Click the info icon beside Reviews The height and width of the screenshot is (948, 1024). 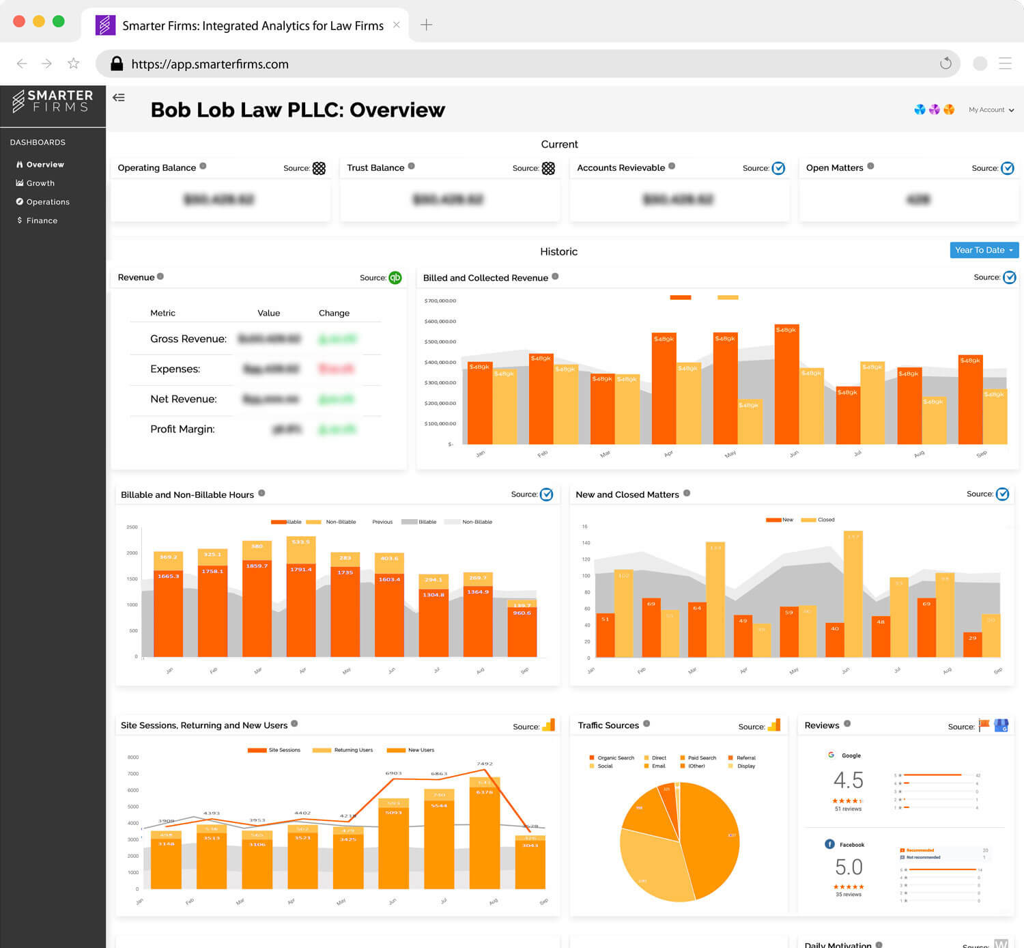pos(847,724)
